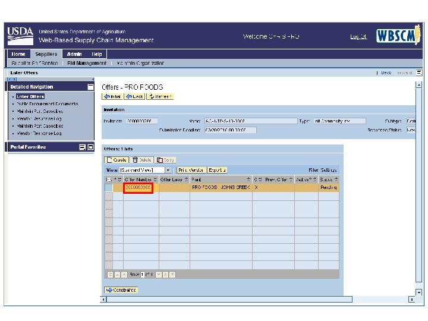Open the Suppliers tab

pos(46,54)
